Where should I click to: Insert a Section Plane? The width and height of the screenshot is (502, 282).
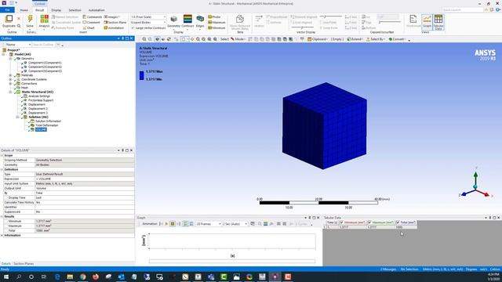pyautogui.click(x=115, y=23)
